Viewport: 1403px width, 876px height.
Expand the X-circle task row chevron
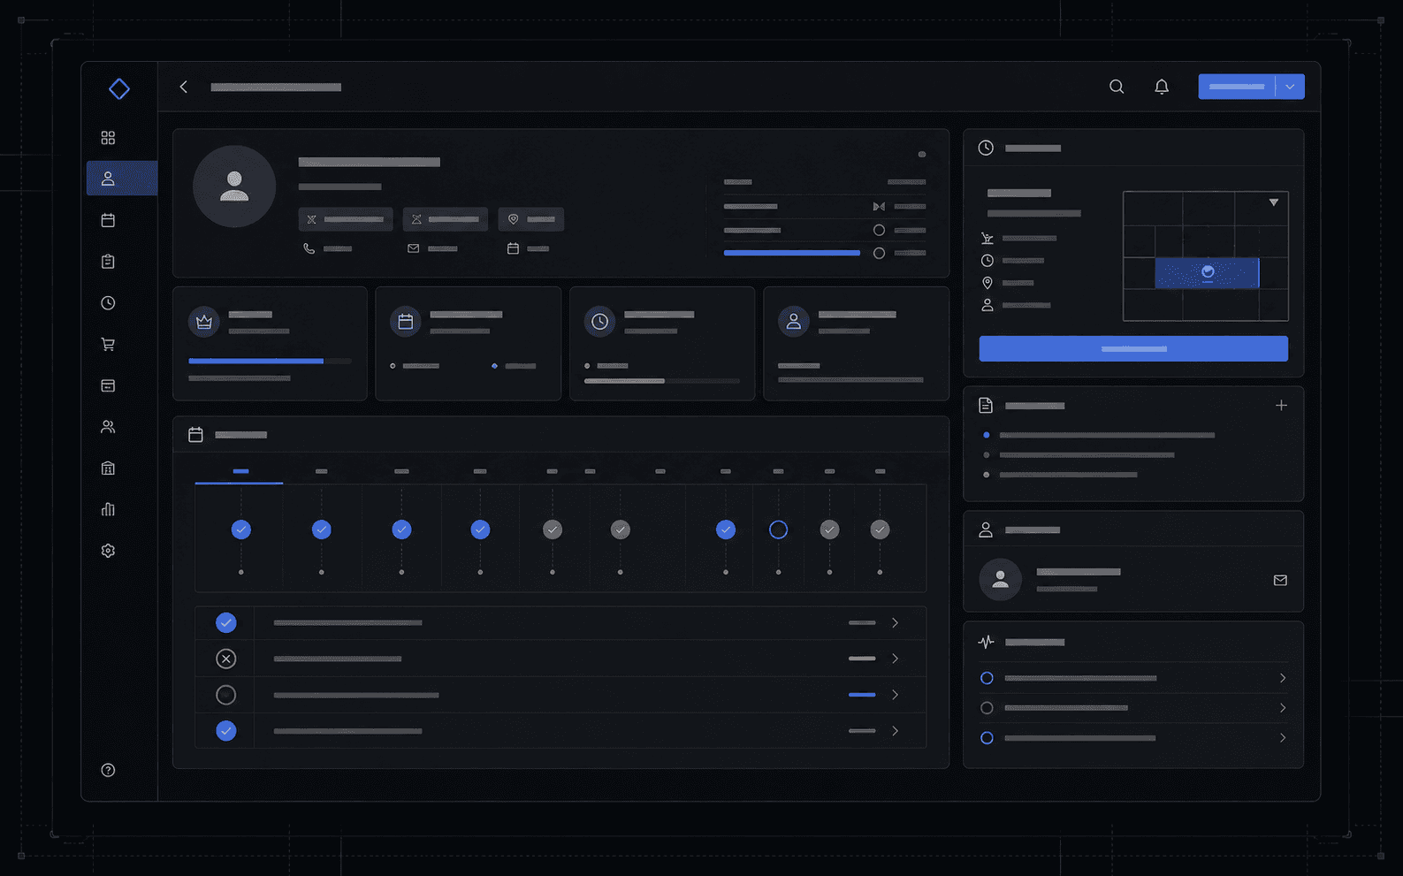tap(895, 659)
